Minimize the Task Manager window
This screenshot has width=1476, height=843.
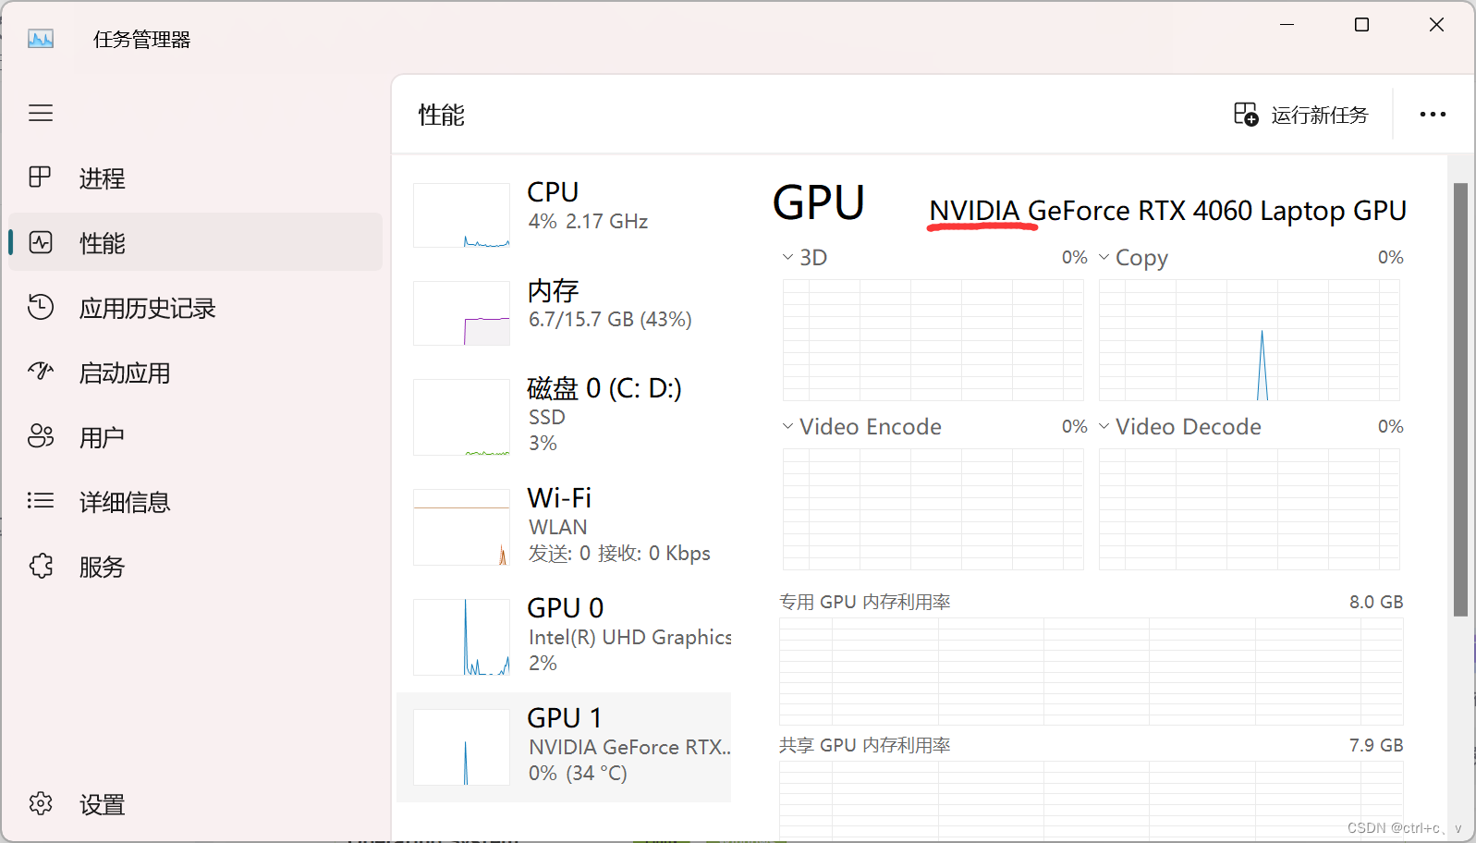point(1287,25)
